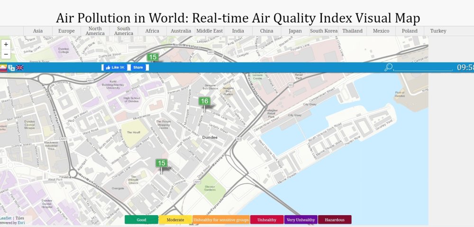Screen dimensions: 474x227
Task: Open the Europe tab
Action: point(66,31)
